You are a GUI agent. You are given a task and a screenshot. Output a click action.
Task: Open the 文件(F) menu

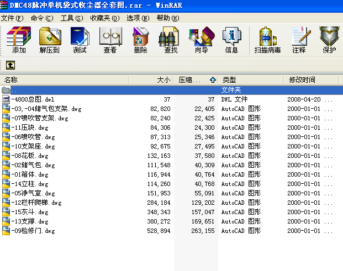pyautogui.click(x=12, y=18)
